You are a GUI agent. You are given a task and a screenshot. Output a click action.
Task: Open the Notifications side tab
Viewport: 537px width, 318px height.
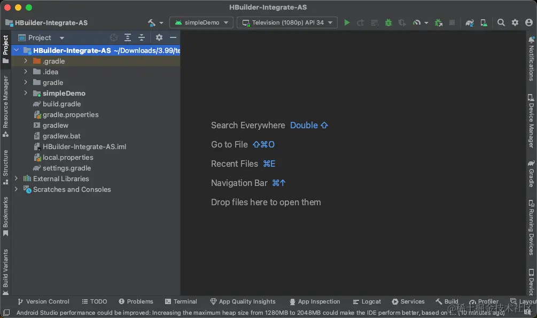[x=531, y=59]
